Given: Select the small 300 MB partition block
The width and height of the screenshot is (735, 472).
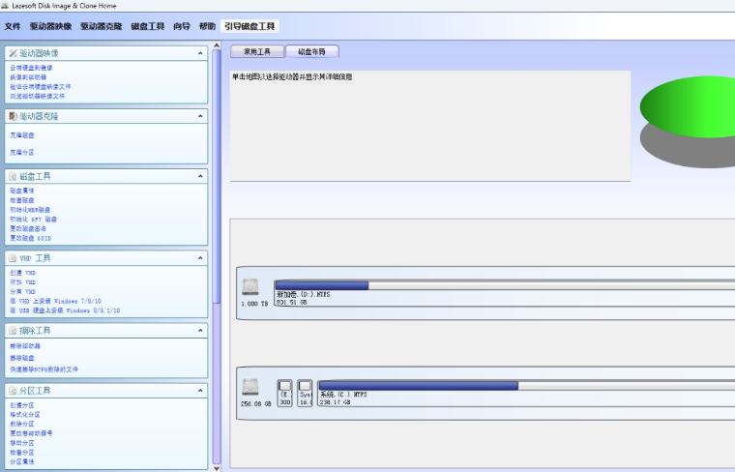Looking at the screenshot, I should point(284,394).
